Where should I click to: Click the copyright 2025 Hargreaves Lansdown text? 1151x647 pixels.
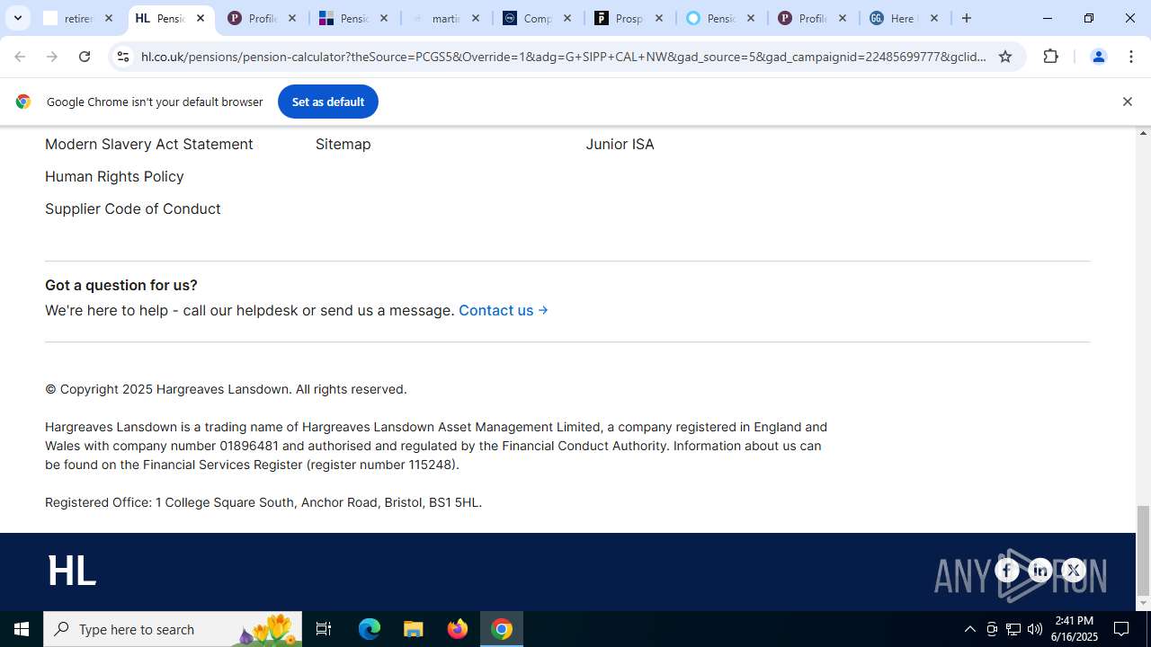pos(226,389)
